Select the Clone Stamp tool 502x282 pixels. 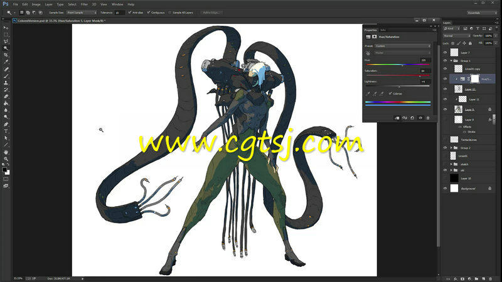coord(6,83)
